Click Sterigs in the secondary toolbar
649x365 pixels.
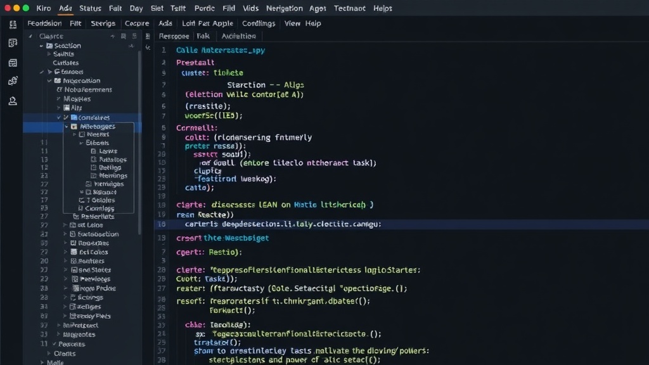103,23
